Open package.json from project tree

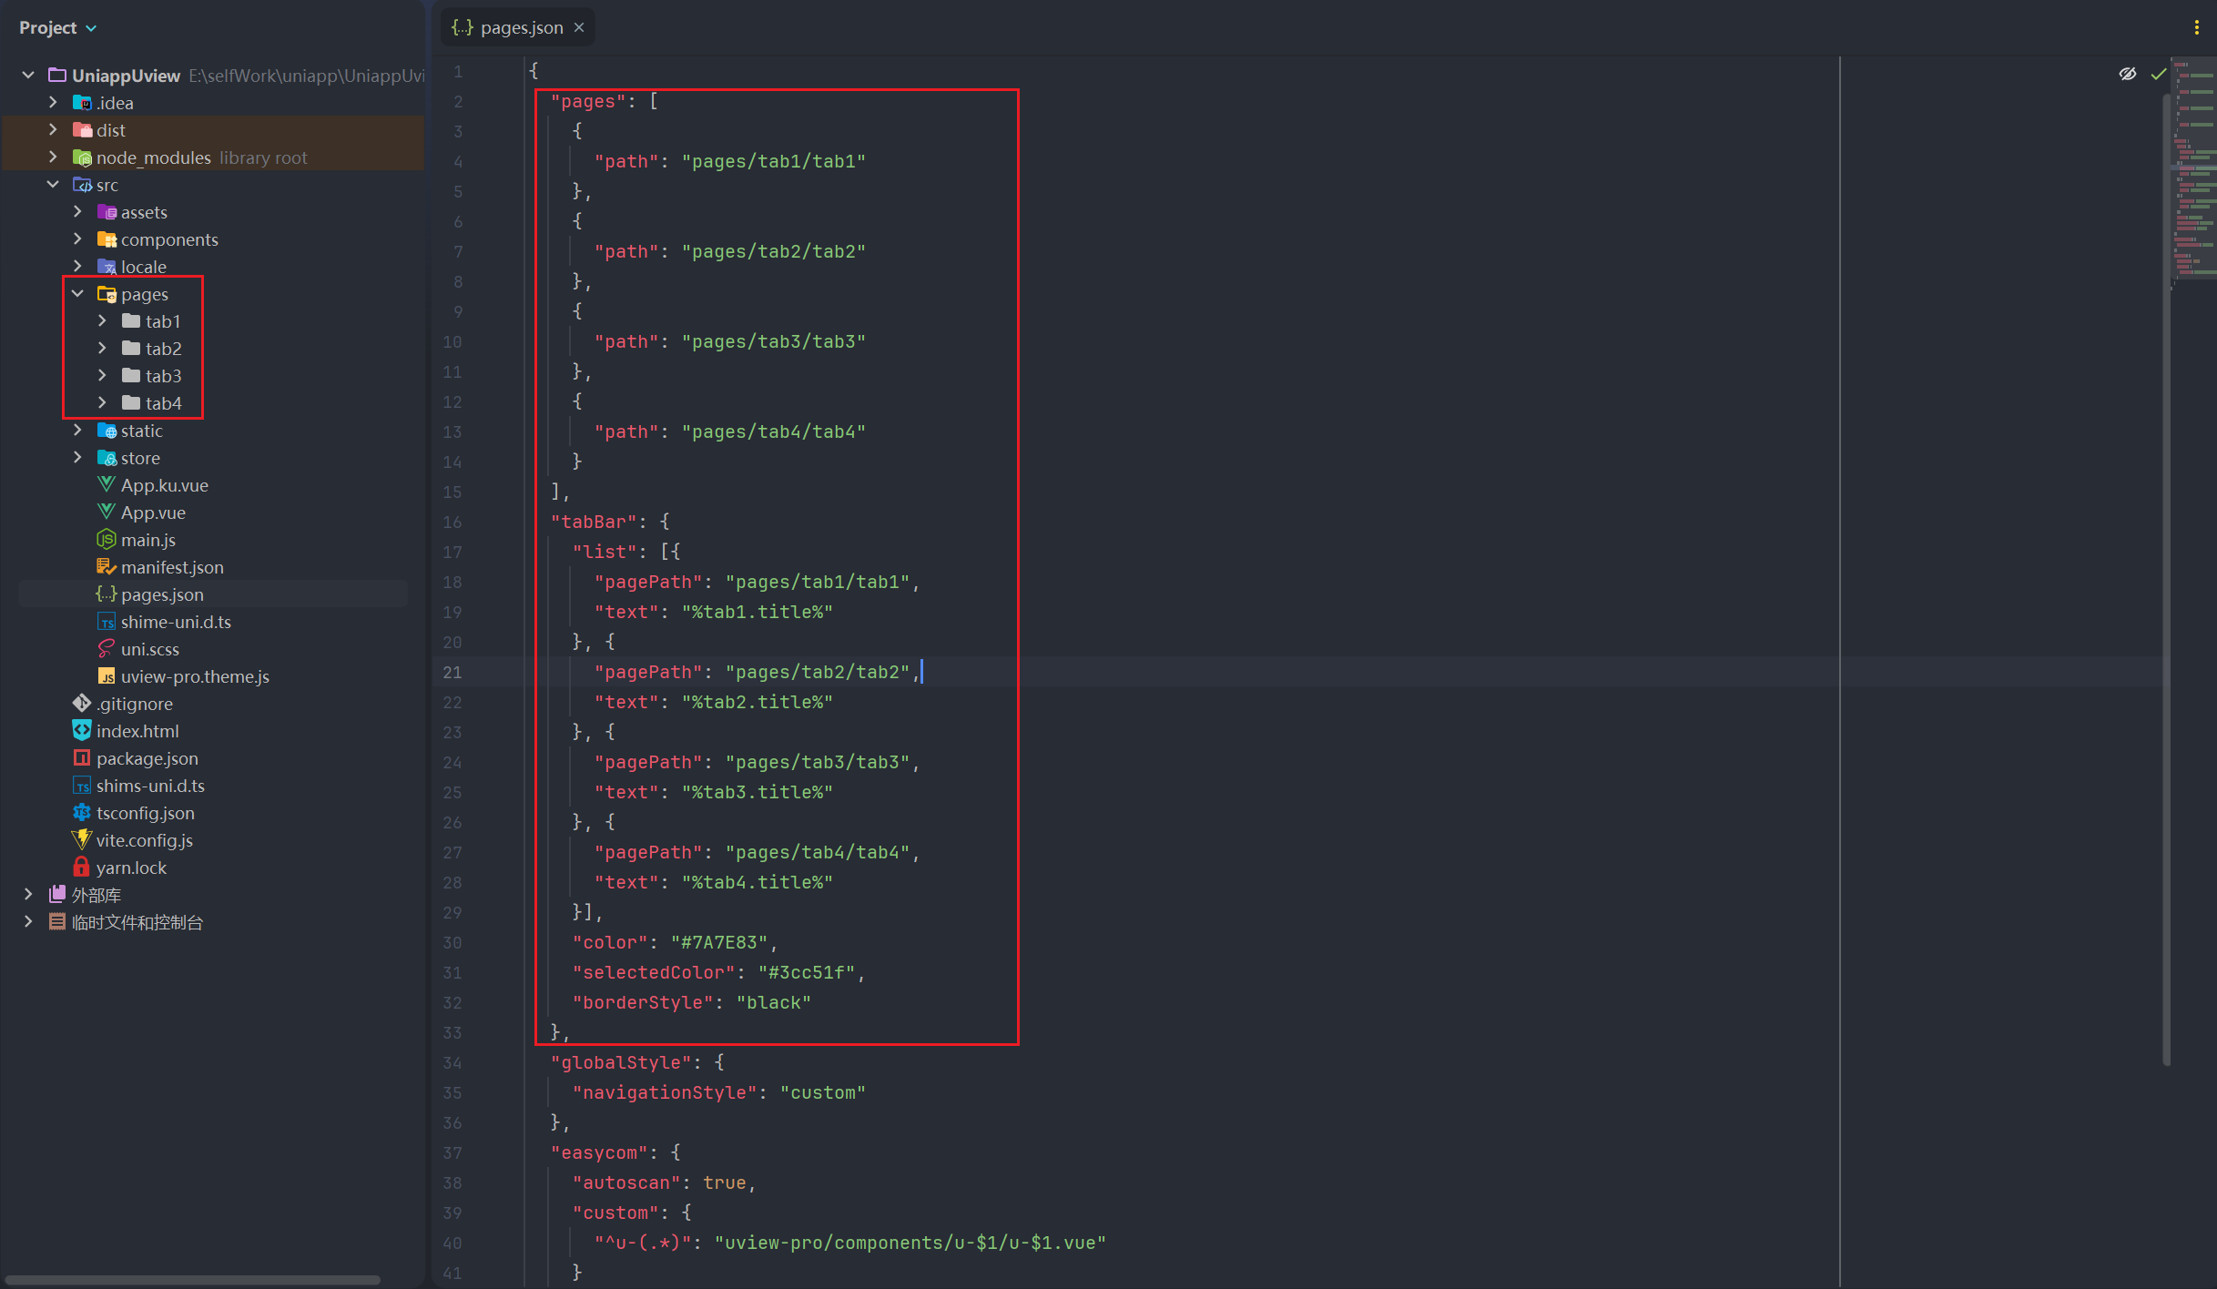(147, 757)
